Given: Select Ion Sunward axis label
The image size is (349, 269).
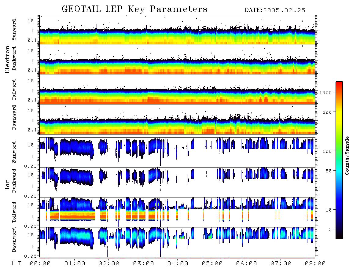Looking at the screenshot, I should (14, 152).
